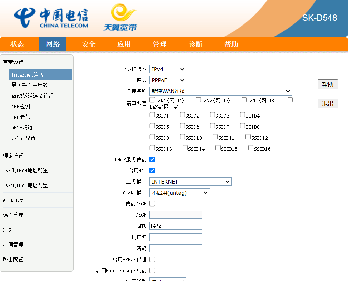Open the 安全 menu tab
Screen dimensions: 348x281
pos(88,44)
